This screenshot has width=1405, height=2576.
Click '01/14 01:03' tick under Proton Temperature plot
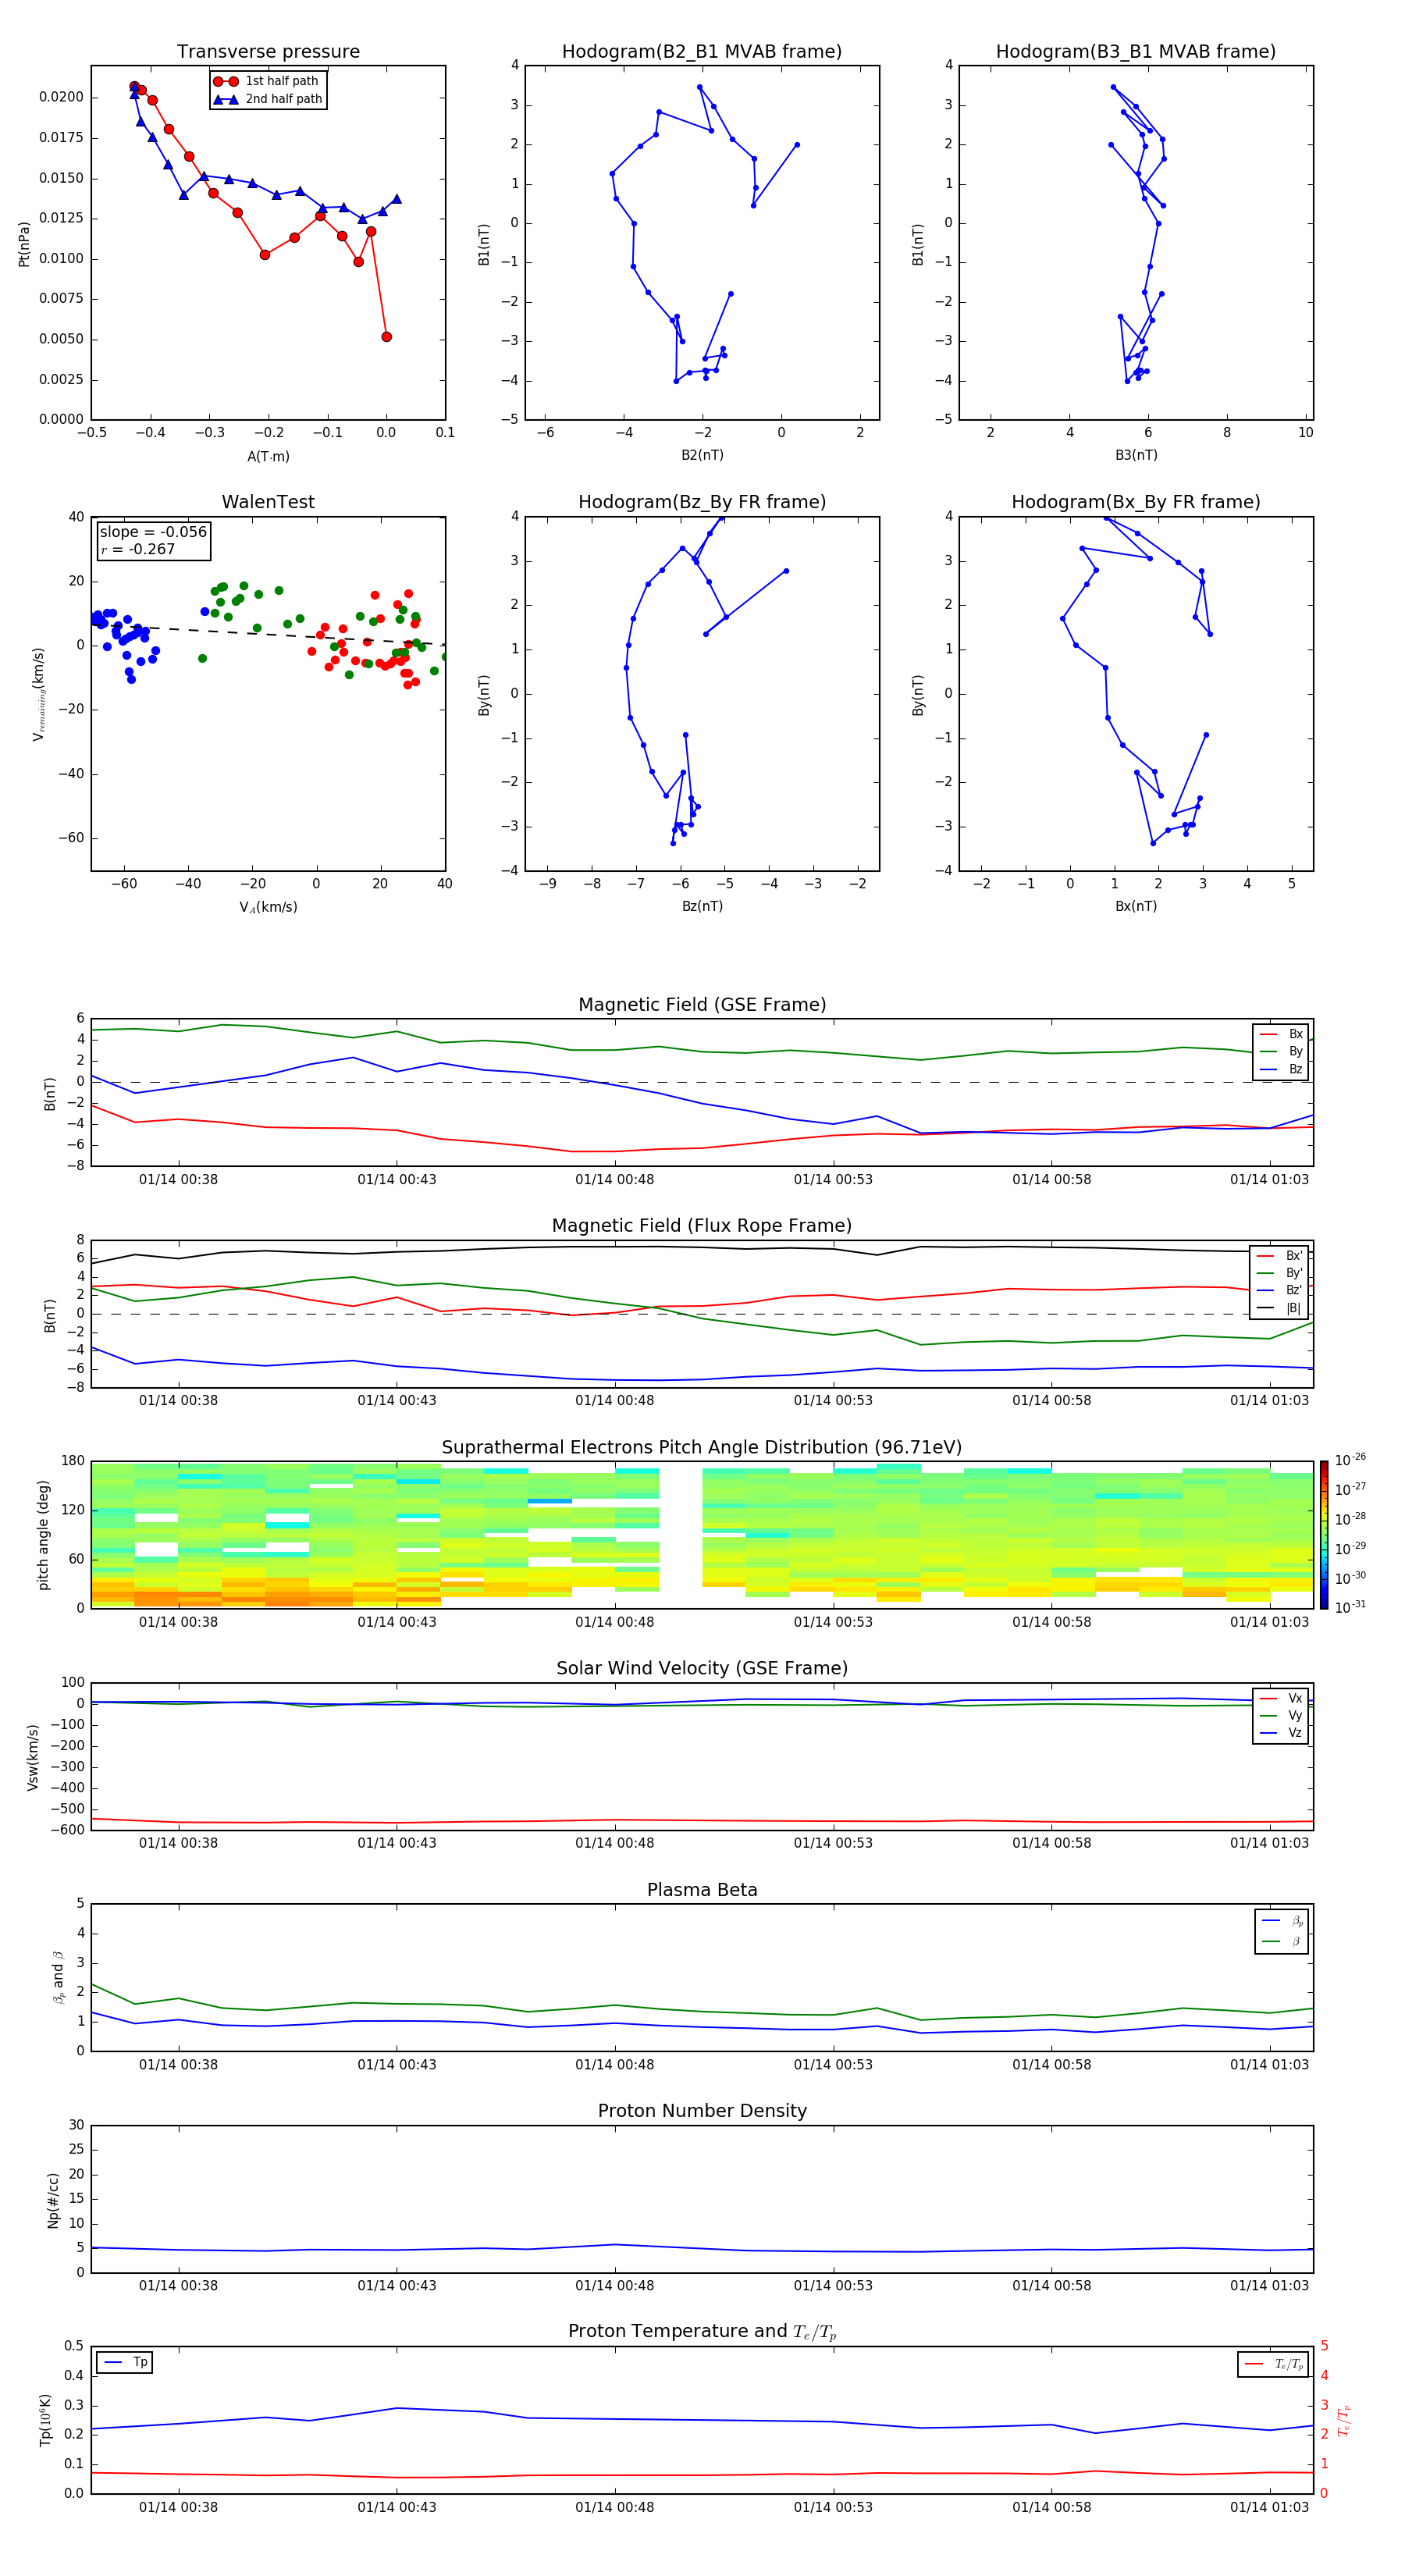click(x=1269, y=2507)
